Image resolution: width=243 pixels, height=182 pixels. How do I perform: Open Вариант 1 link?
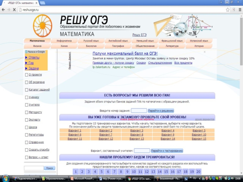coord(75,131)
